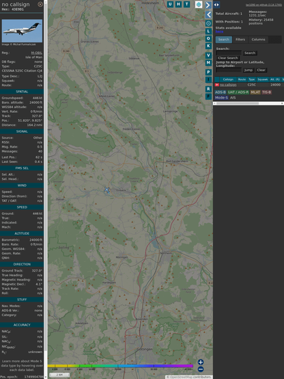The image size is (284, 379).
Task: Click the Jump button
Action: (x=248, y=70)
